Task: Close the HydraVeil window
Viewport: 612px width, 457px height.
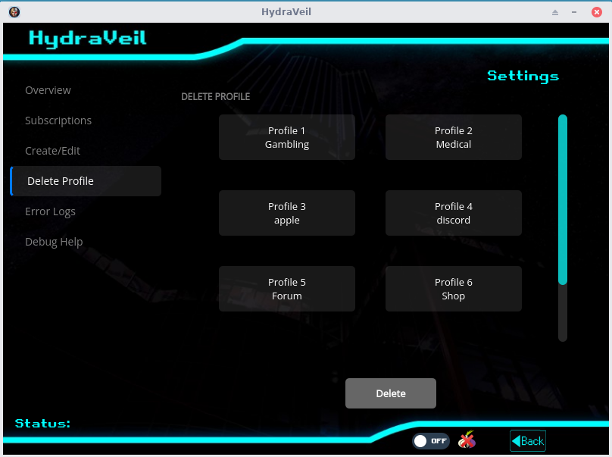Action: 595,12
